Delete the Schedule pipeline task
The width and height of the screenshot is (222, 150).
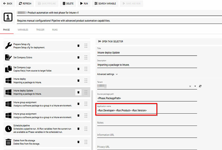78,129
